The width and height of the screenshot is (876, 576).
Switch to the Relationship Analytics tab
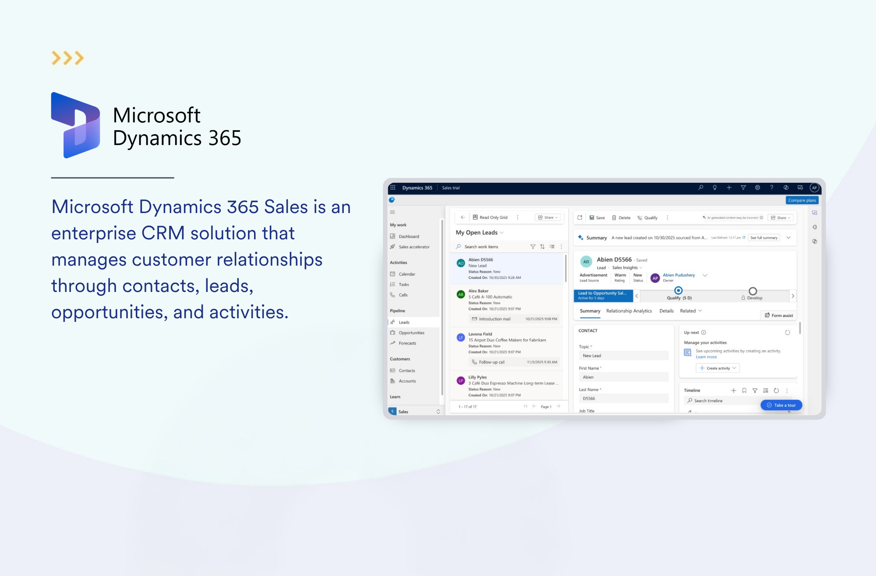629,311
